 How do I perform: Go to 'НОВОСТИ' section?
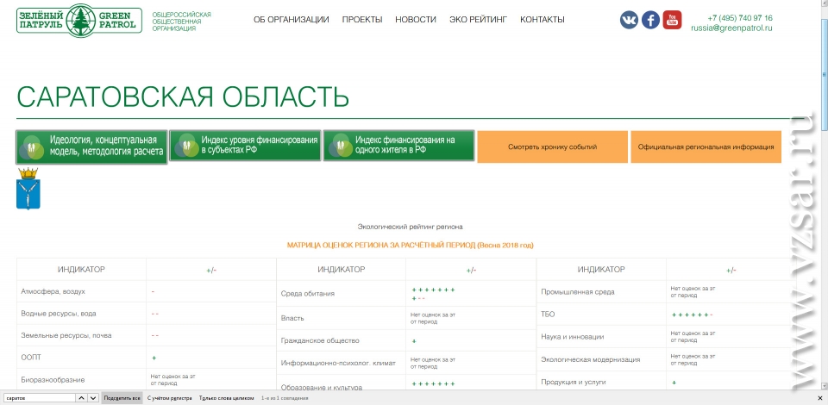coord(416,20)
